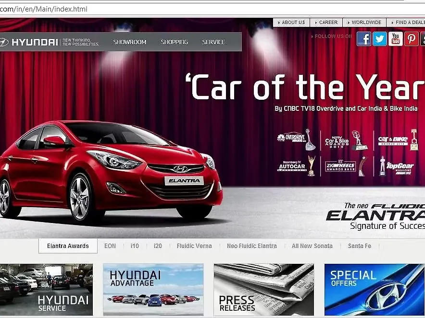Viewport: 425px width, 318px height.
Task: Click the Autocar award logo
Action: tap(297, 166)
